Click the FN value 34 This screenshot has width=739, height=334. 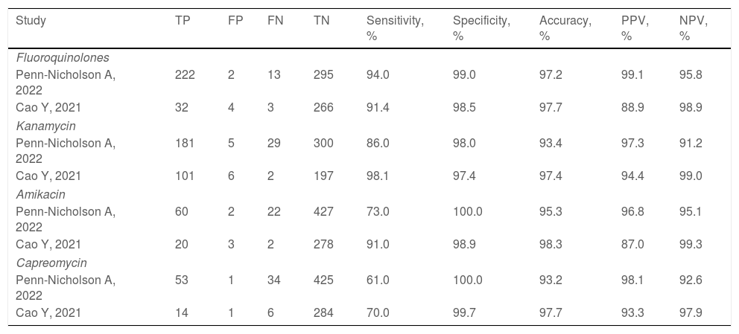click(273, 280)
